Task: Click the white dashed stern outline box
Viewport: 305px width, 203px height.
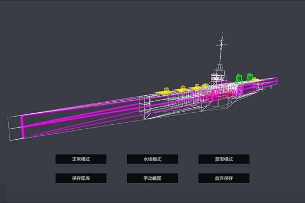Action: coord(14,128)
